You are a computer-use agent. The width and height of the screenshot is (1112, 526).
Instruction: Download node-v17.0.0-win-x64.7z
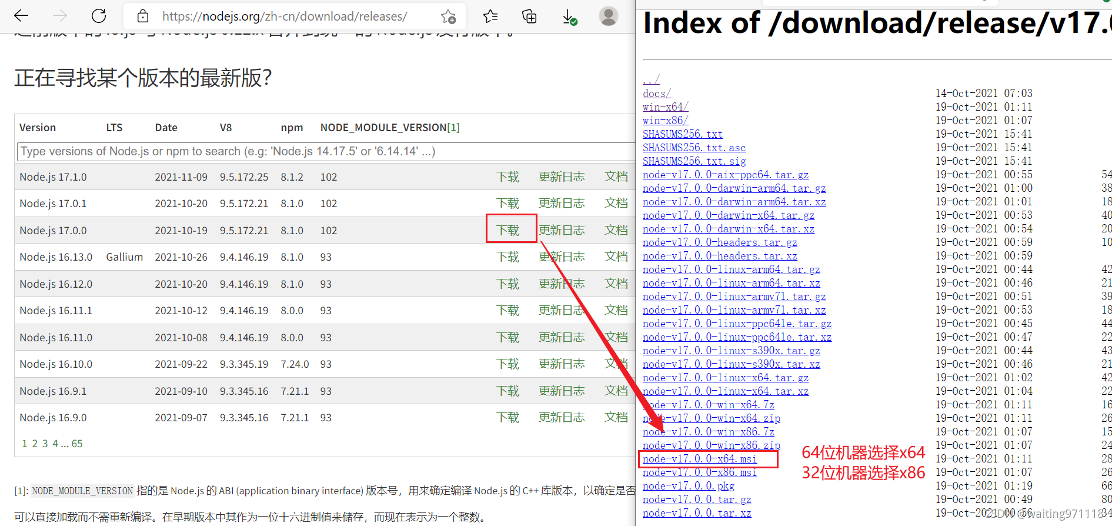[x=709, y=404]
